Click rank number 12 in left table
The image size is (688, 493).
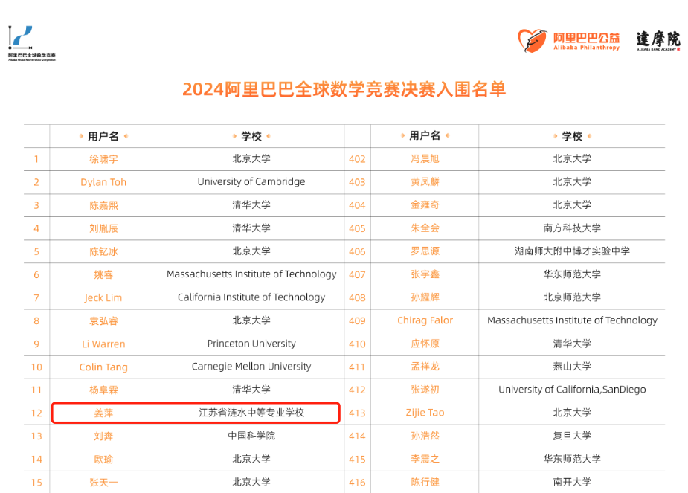click(x=36, y=413)
